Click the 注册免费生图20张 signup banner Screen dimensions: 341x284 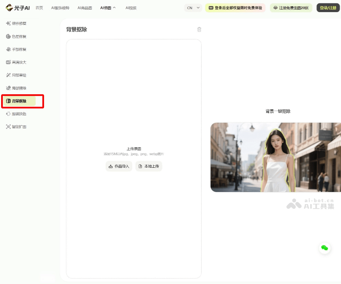(x=291, y=7)
